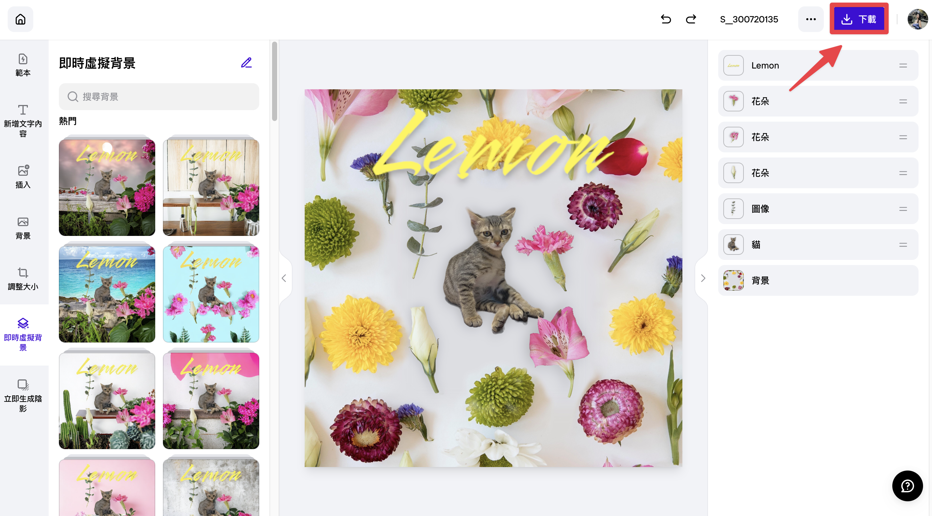Undo the last edit
The width and height of the screenshot is (932, 516).
tap(666, 19)
